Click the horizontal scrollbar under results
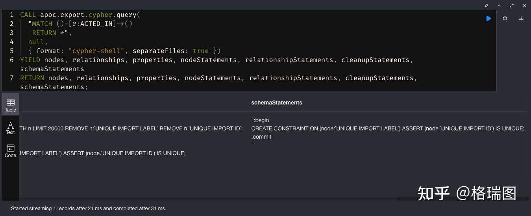This screenshot has width=531, height=216. pos(463,199)
